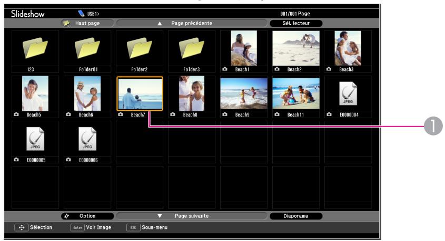The image size is (445, 241).
Task: Click the camera icon beside Beach7
Action: [x=121, y=114]
